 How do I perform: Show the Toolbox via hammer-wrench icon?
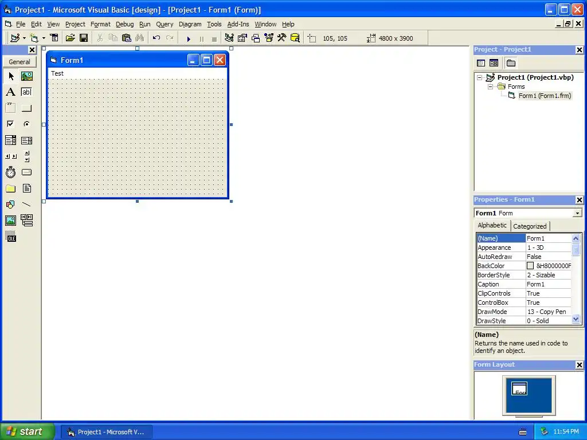(282, 38)
